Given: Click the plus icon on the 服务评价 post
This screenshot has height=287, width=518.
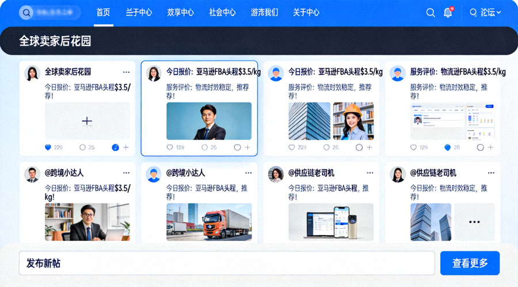Looking at the screenshot, I should click(490, 147).
